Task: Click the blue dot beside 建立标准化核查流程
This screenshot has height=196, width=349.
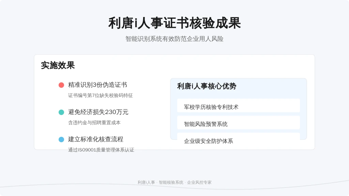Action: 61,140
